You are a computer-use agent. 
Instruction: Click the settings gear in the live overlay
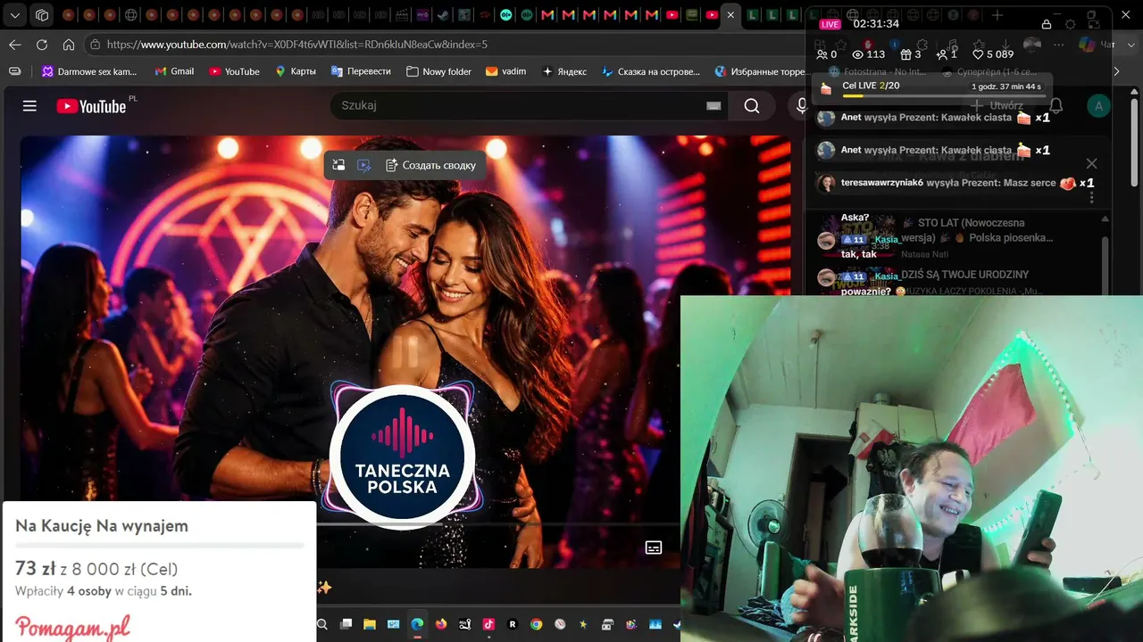(x=1071, y=24)
